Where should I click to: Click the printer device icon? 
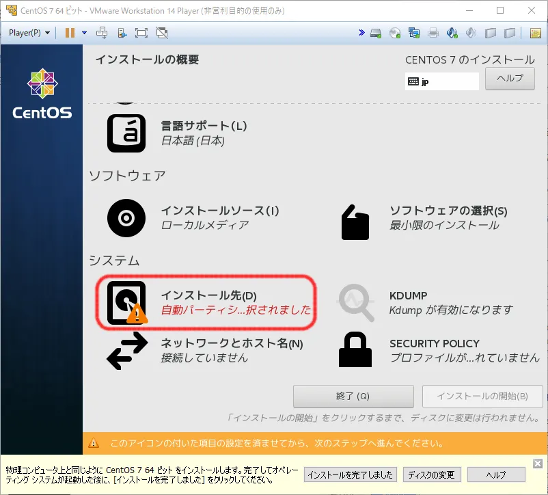click(433, 34)
